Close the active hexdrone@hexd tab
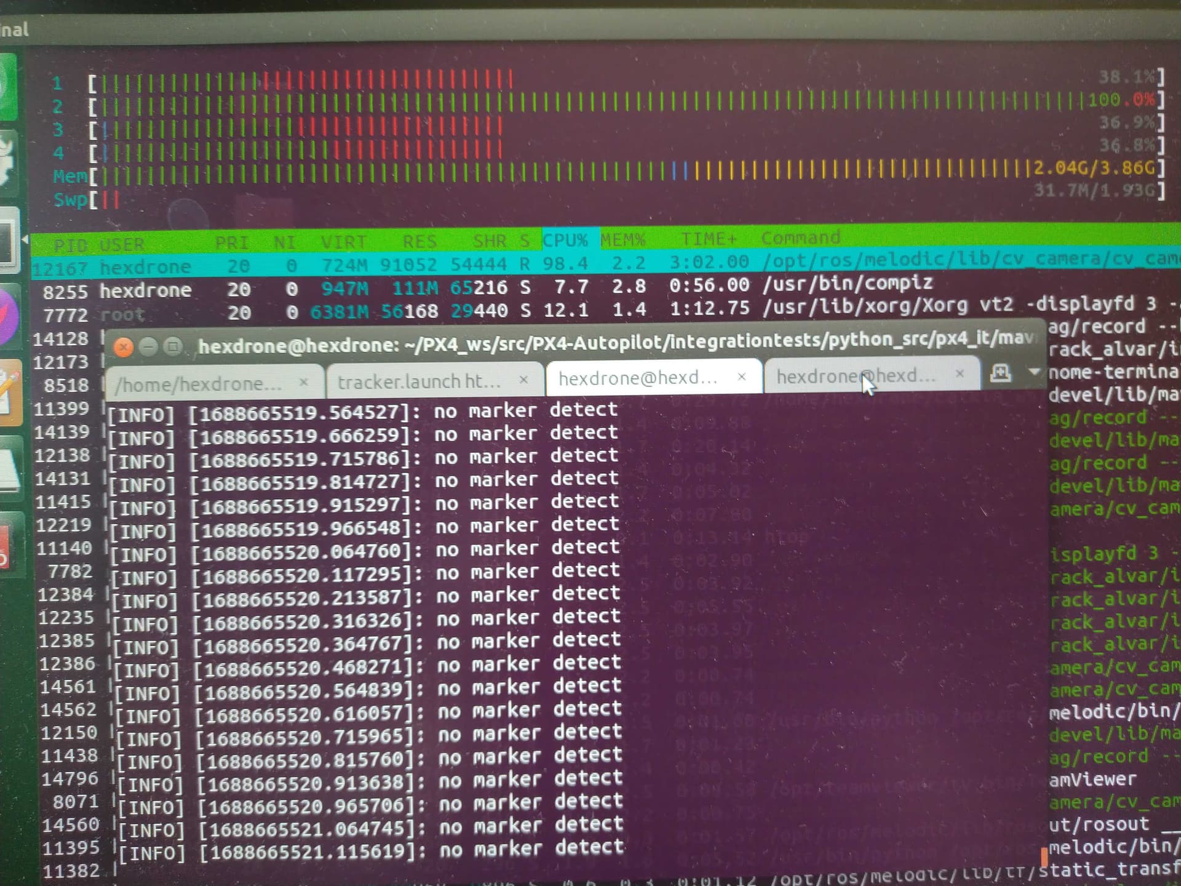Viewport: 1181px width, 886px height. click(x=742, y=377)
